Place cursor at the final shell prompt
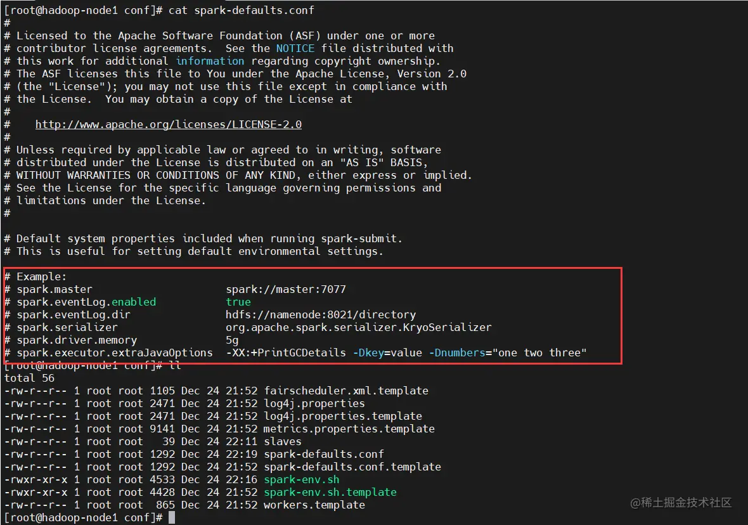748x525 pixels. click(x=172, y=518)
